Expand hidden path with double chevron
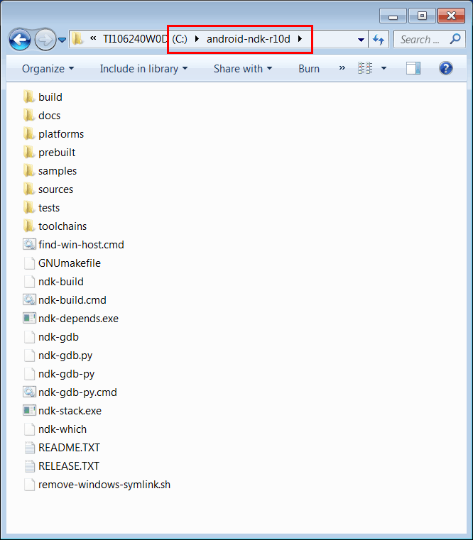473x540 pixels. [x=93, y=38]
